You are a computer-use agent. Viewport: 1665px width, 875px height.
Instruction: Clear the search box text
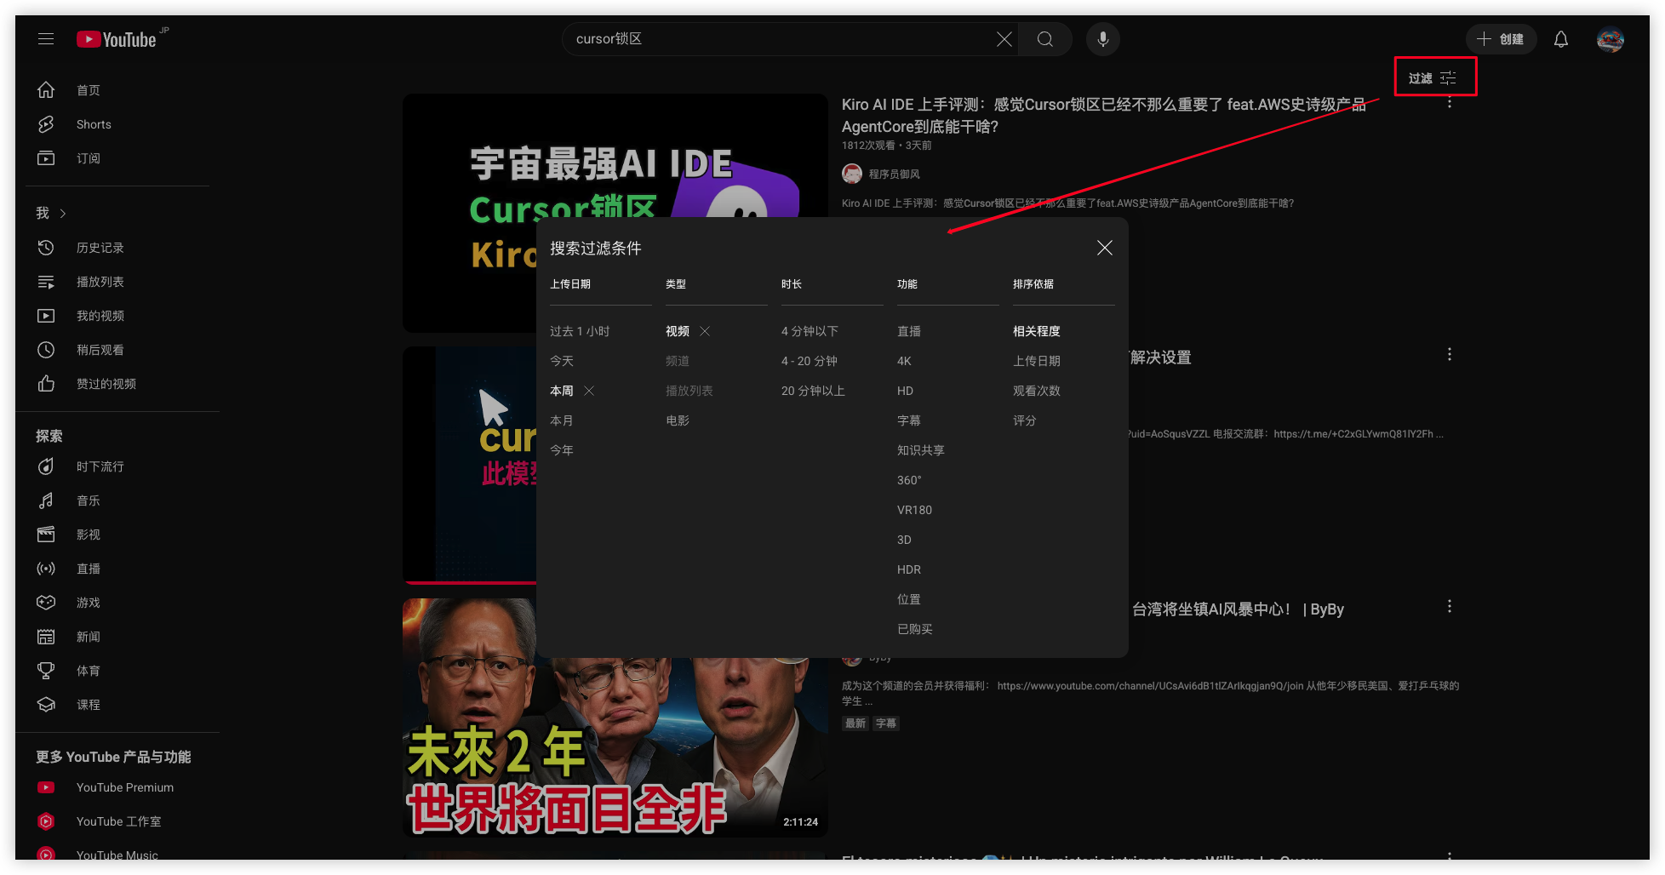[x=1004, y=39]
